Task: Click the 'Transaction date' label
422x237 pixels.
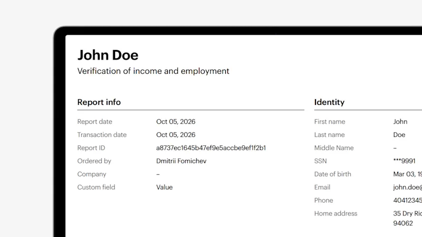Action: click(x=102, y=135)
